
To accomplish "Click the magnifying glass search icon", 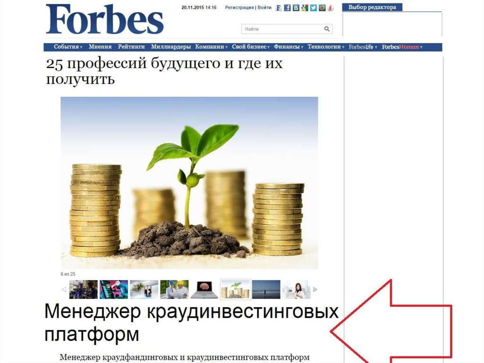I will (x=327, y=29).
